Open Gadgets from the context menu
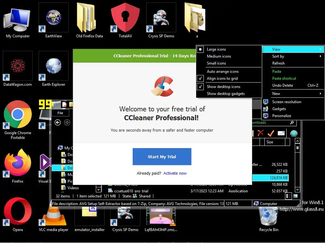 pyautogui.click(x=293, y=109)
